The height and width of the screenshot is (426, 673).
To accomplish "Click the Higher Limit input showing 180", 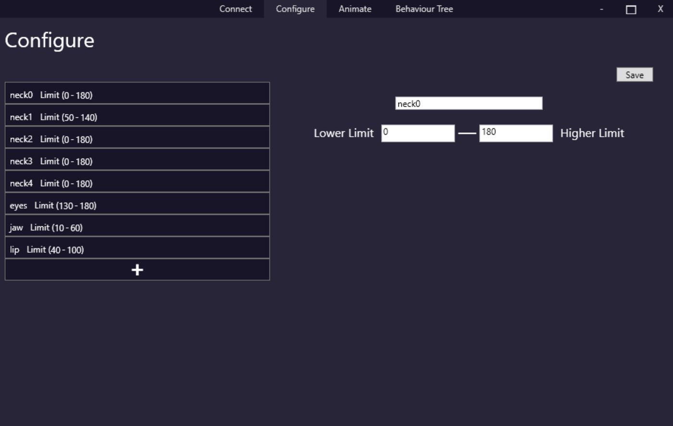I will [x=516, y=133].
